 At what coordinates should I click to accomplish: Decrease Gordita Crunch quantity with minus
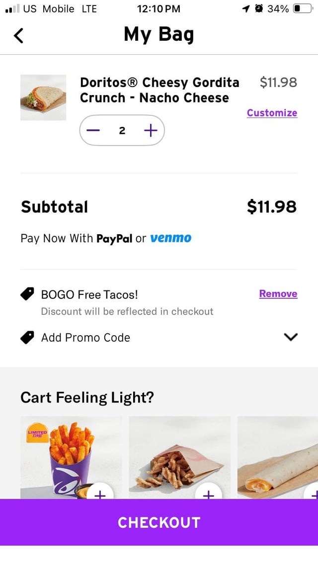(93, 131)
